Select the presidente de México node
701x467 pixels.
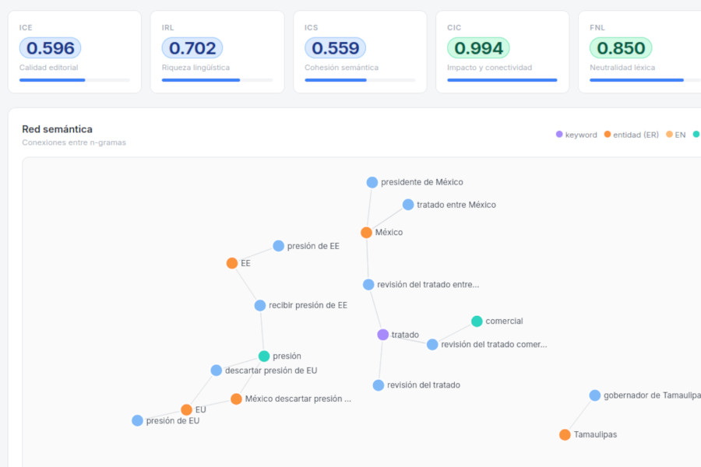pyautogui.click(x=372, y=182)
